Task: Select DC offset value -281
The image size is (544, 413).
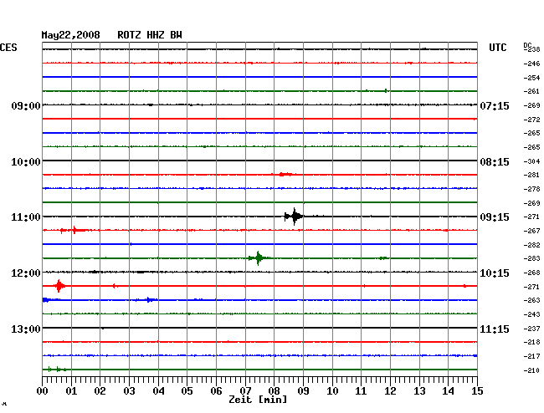Action: [531, 175]
